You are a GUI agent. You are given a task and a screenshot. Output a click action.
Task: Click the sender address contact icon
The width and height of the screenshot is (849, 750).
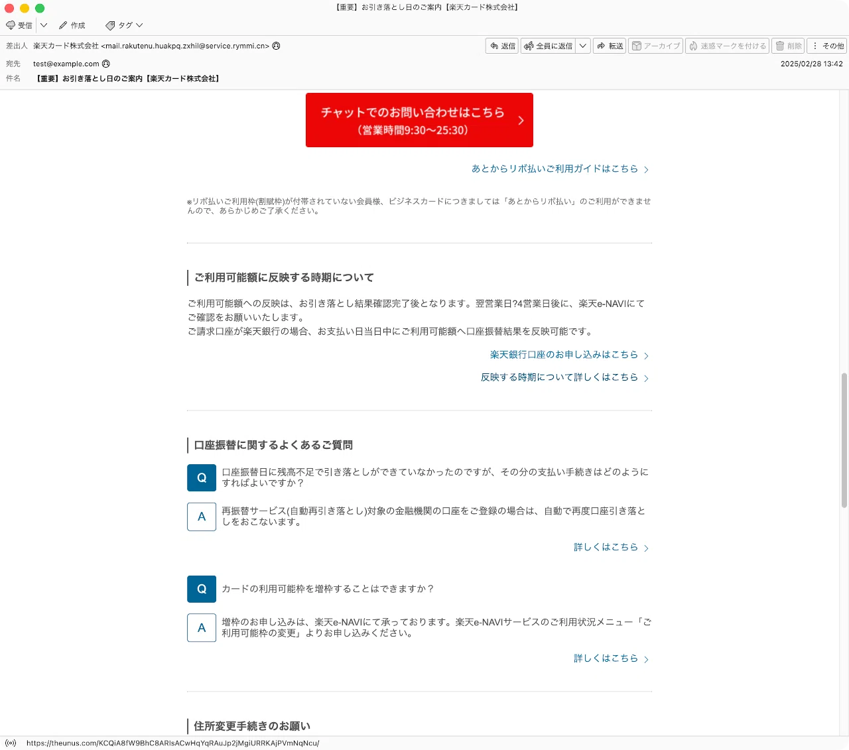pos(277,46)
